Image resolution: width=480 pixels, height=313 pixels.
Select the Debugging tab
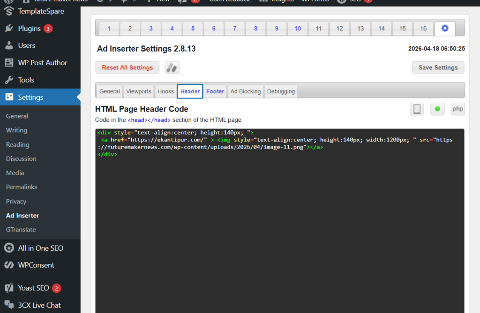click(281, 91)
